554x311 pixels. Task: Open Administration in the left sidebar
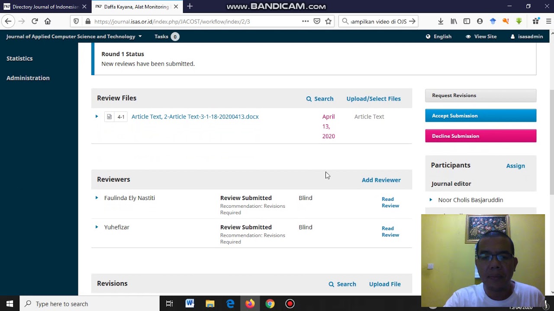click(x=28, y=78)
